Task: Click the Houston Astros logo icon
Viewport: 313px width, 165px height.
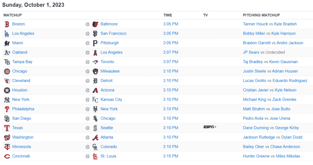Action: (7, 90)
